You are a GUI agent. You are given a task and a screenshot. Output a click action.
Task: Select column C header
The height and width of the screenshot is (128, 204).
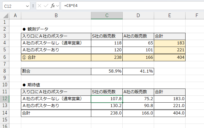[107, 15]
